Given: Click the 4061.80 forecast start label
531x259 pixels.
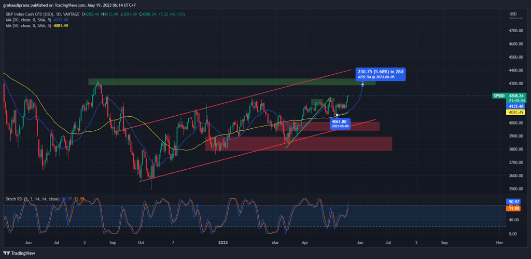Looking at the screenshot, I should [339, 124].
